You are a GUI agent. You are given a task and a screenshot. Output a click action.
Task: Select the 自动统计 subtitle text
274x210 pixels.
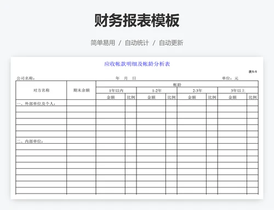[137, 43]
